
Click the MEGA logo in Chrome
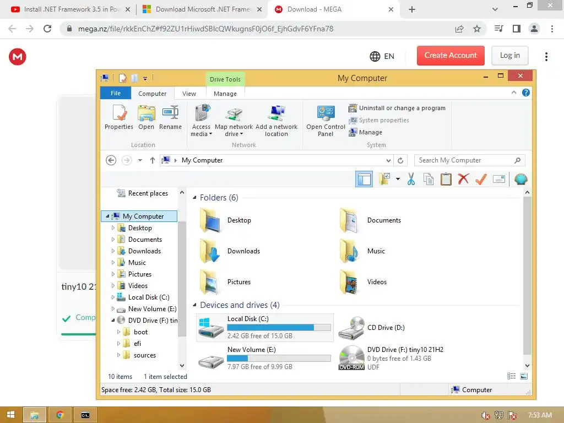click(x=18, y=57)
